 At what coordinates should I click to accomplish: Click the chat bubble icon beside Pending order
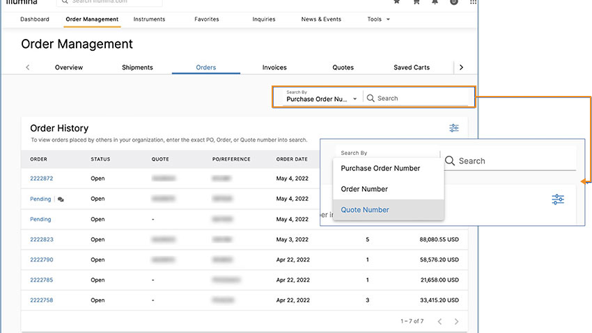pyautogui.click(x=61, y=200)
